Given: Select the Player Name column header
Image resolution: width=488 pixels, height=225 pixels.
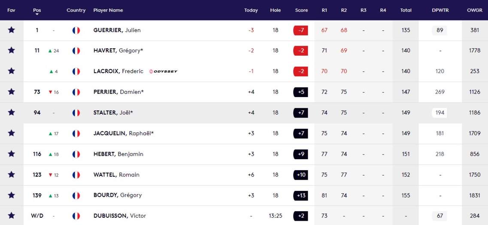Looking at the screenshot, I should coord(108,10).
